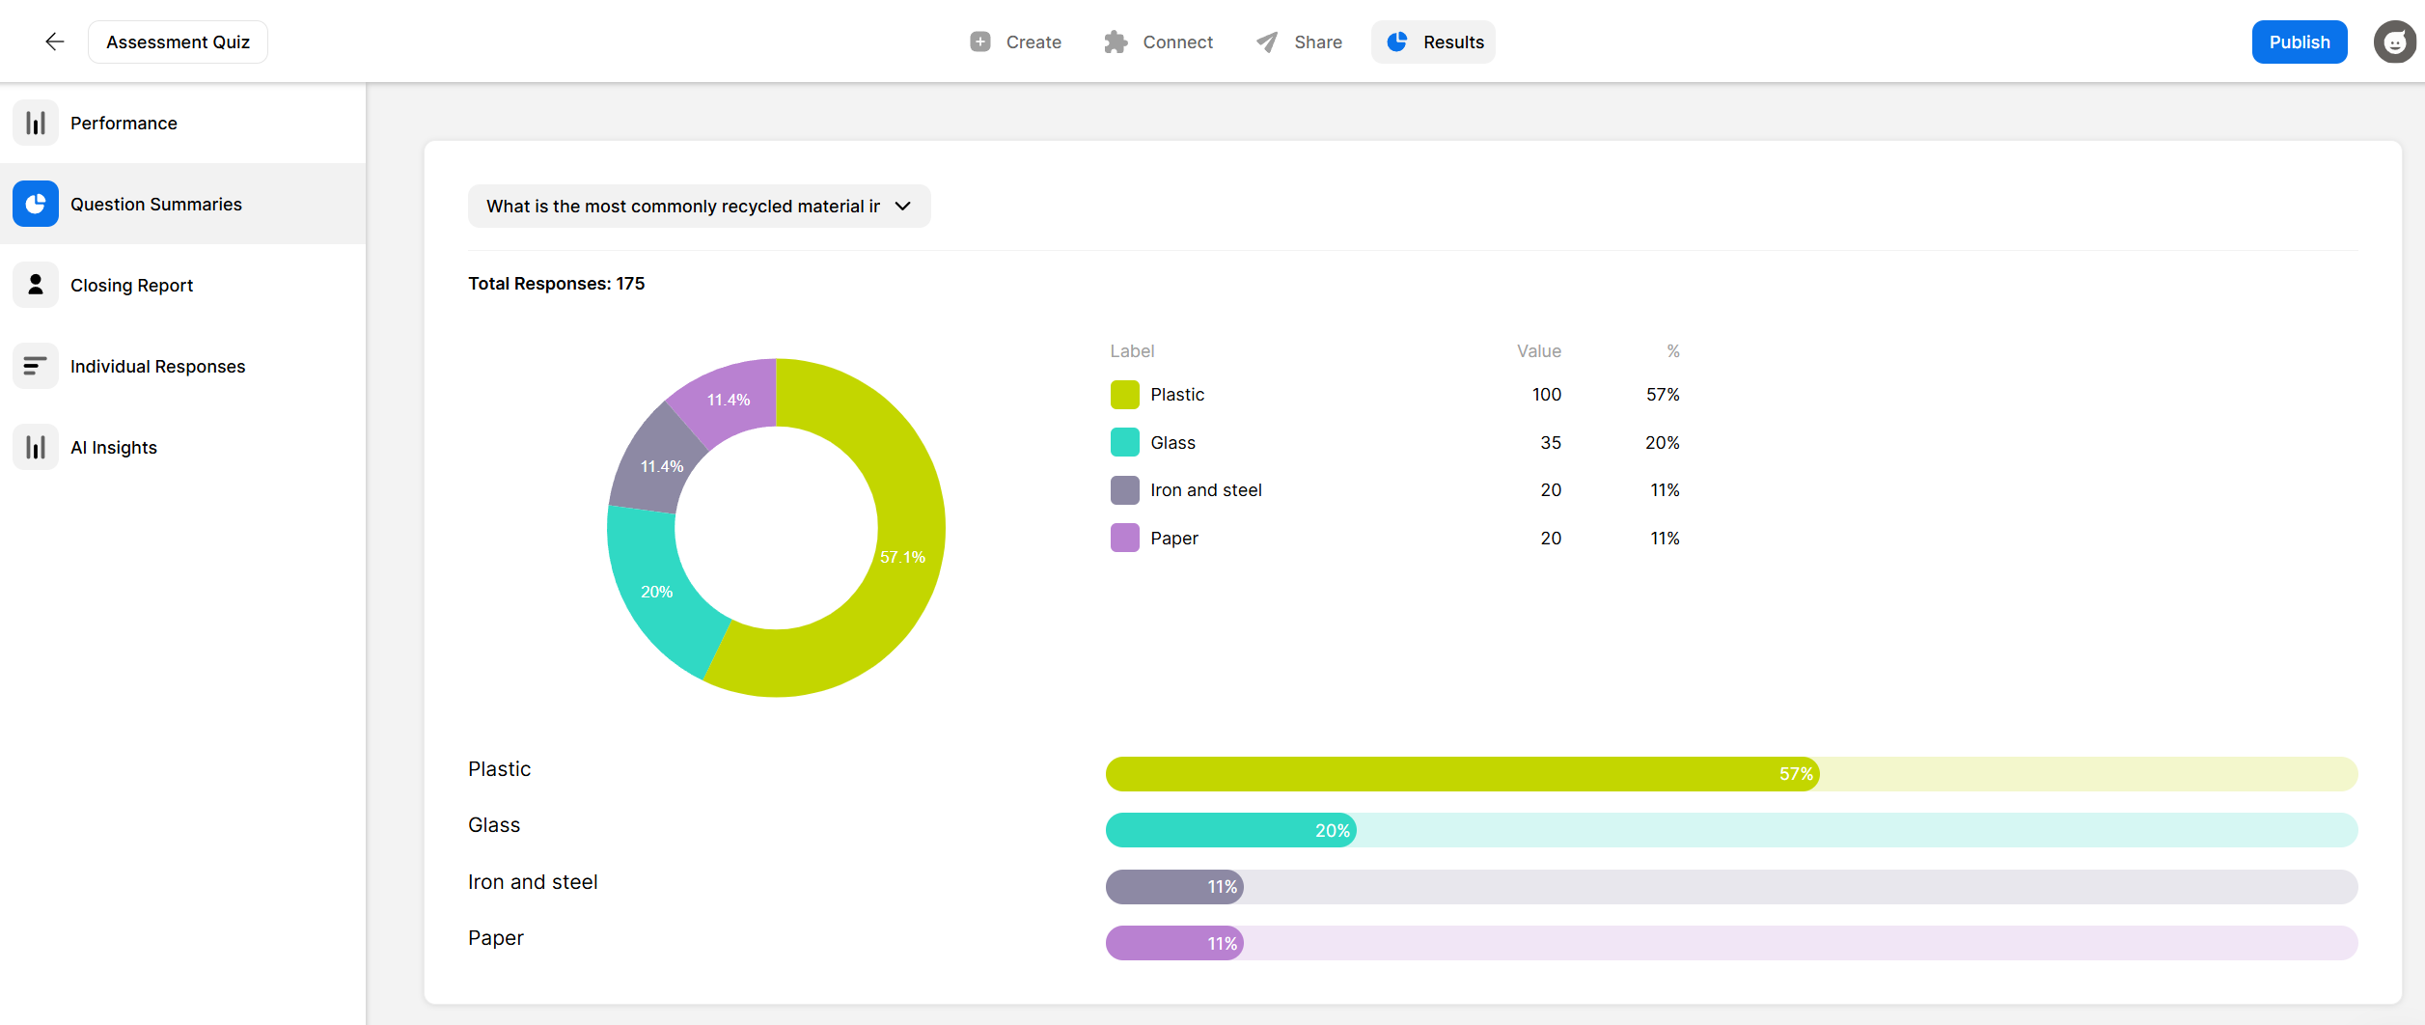
Task: Click the Glass teal legend swatch
Action: [1124, 442]
